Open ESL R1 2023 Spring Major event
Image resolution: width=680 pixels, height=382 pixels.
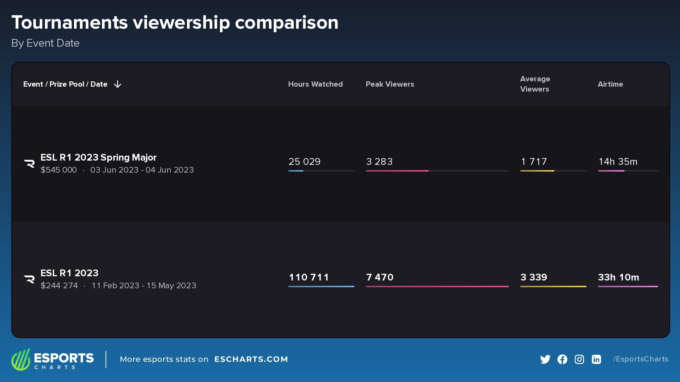point(98,157)
